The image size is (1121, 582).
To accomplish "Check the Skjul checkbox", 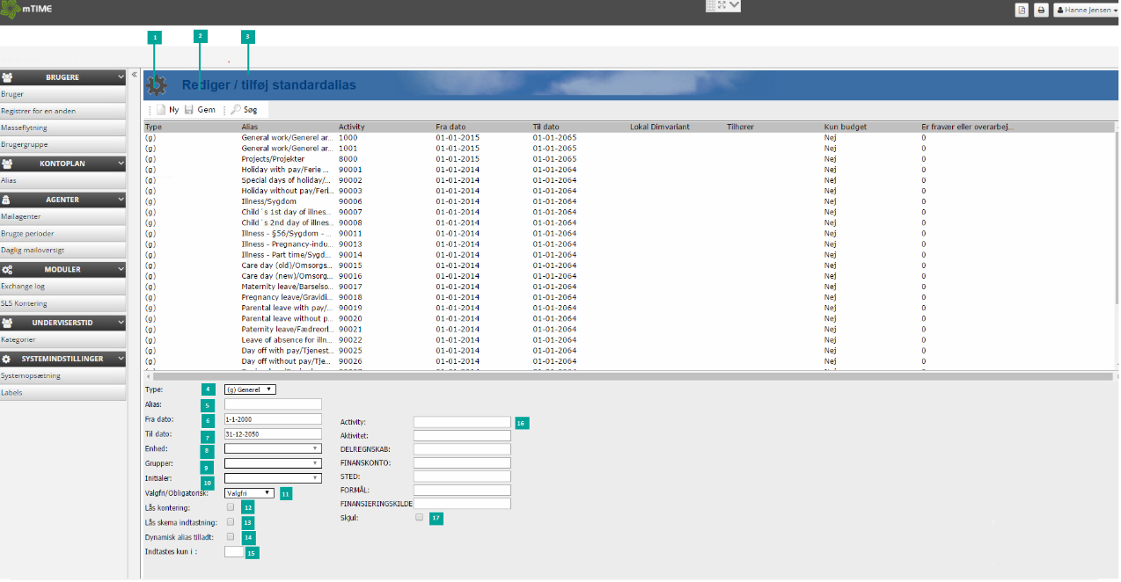I will pos(420,518).
